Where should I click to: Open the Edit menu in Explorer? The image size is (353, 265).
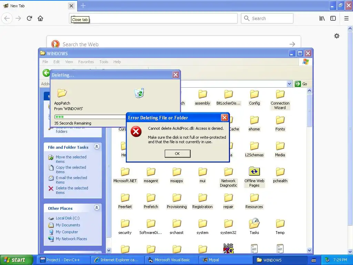coord(57,62)
